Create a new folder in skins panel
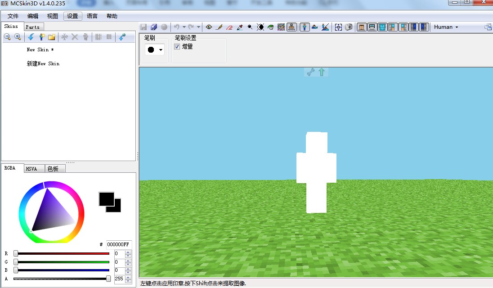Viewport: 493px width, 288px height. click(52, 37)
